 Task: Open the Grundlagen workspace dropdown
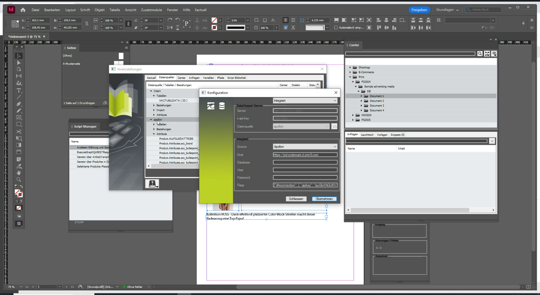(x=447, y=10)
